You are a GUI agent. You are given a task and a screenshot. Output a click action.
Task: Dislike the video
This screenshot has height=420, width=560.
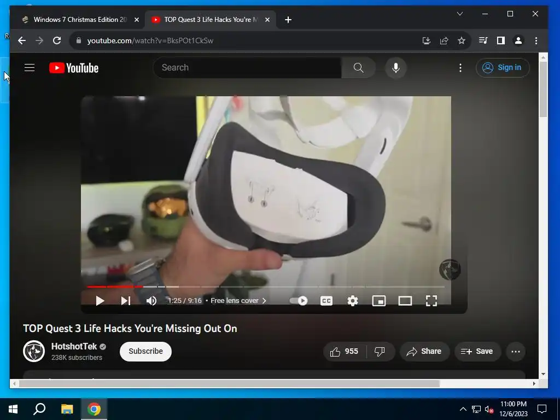[x=380, y=352]
